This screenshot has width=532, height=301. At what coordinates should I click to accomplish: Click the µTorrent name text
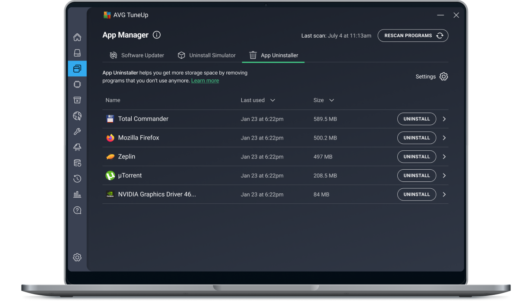point(130,175)
